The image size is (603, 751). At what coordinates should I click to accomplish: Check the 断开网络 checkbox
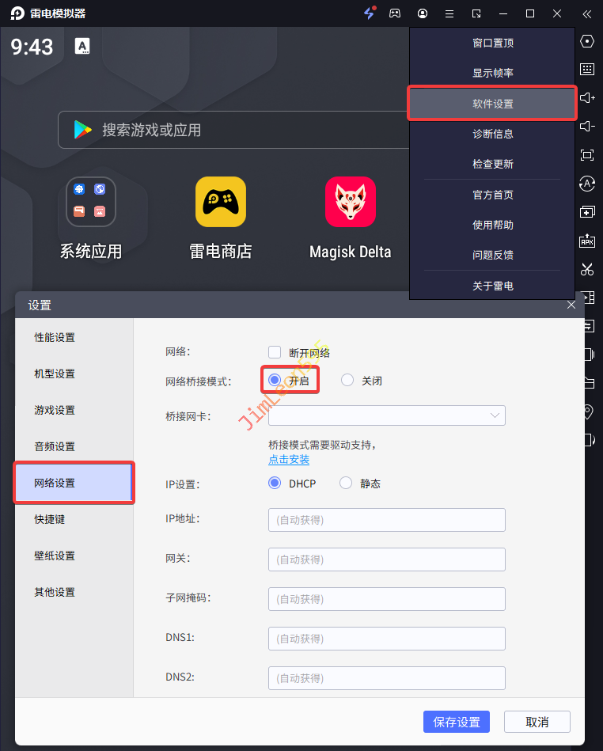click(x=275, y=352)
